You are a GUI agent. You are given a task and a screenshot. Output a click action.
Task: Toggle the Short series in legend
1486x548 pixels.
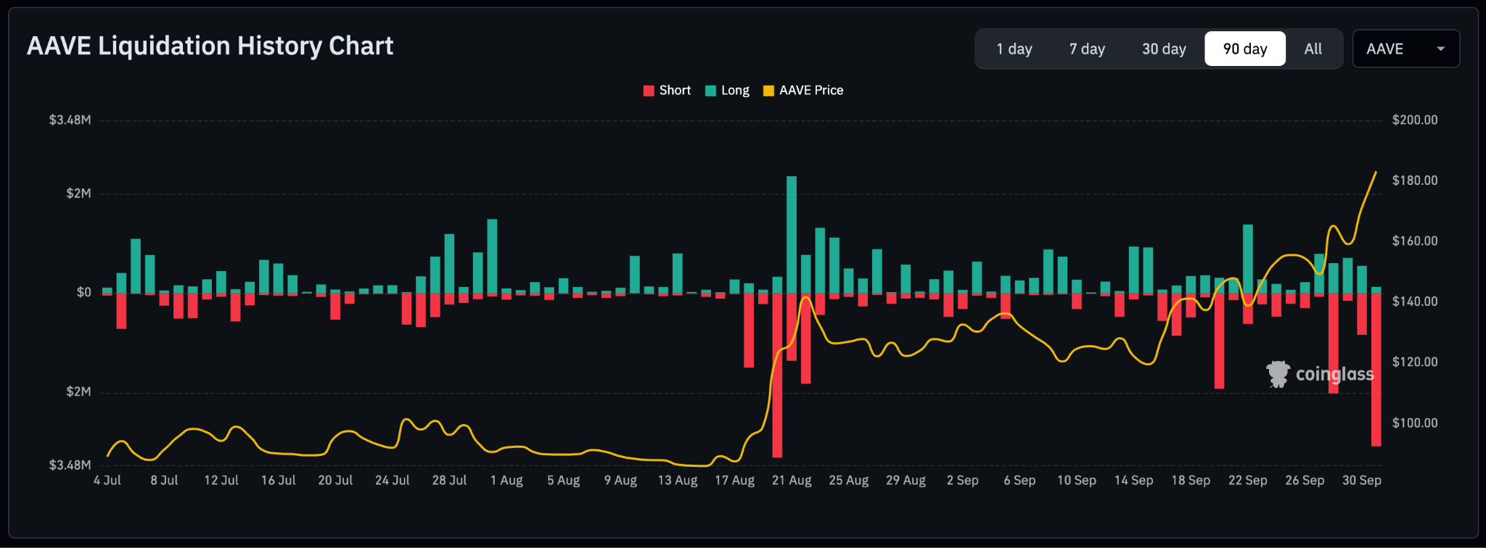click(x=667, y=91)
